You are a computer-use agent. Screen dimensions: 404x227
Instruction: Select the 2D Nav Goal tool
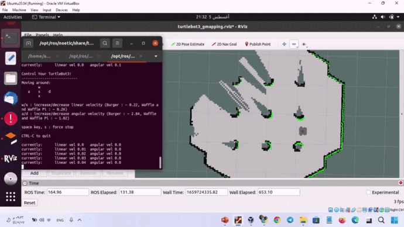click(224, 44)
